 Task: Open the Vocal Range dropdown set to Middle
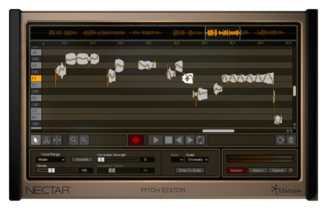(x=50, y=160)
